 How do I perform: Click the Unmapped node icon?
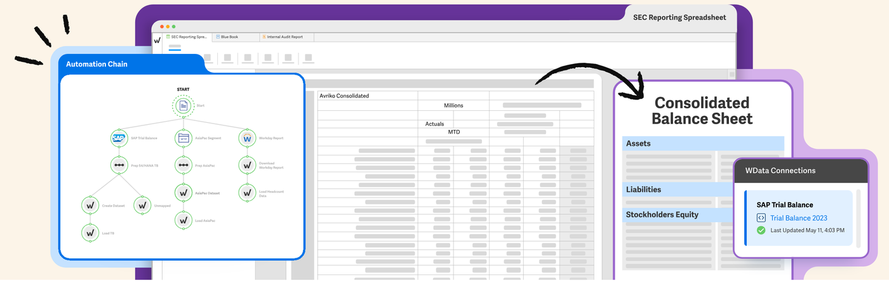pos(142,205)
